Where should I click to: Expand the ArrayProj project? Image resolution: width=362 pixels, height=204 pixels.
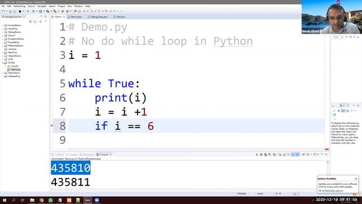3,29
